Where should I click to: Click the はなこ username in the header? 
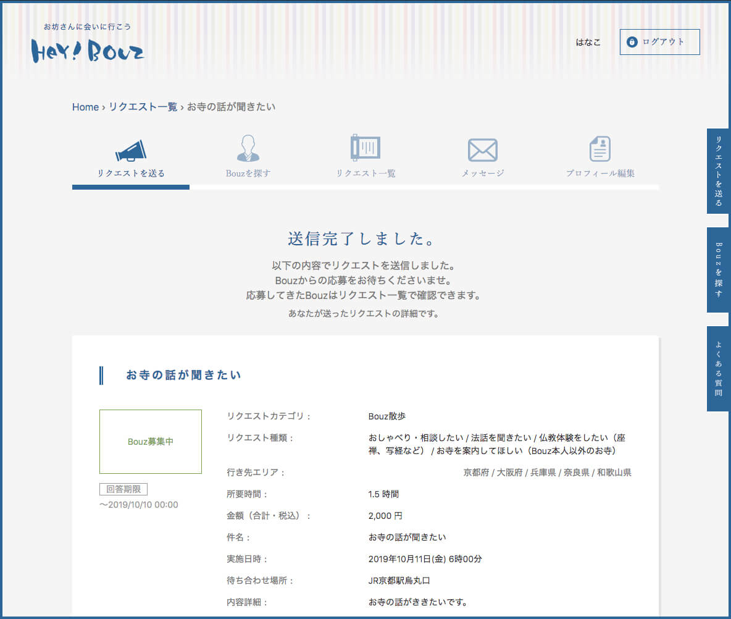588,42
